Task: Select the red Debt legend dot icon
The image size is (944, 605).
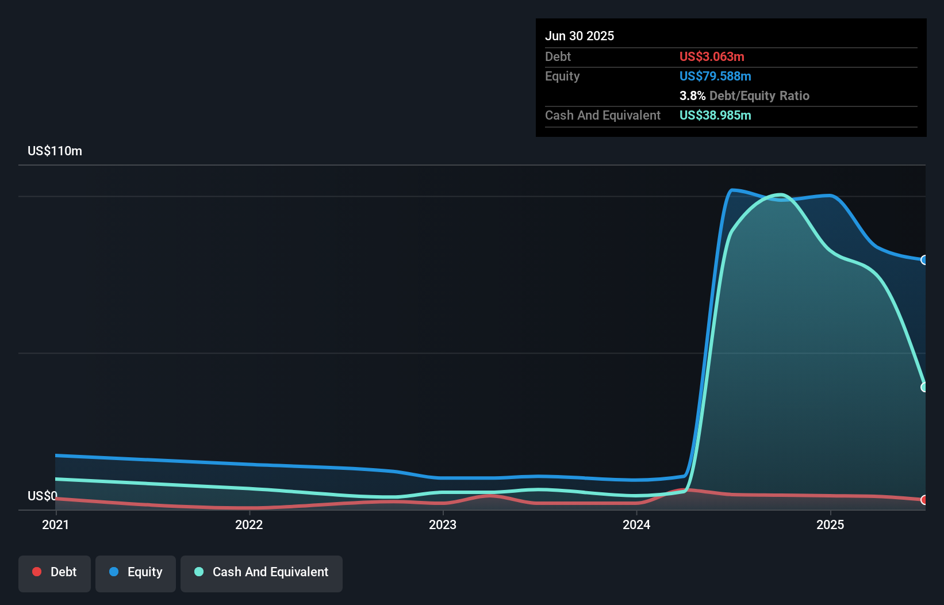Action: 36,572
